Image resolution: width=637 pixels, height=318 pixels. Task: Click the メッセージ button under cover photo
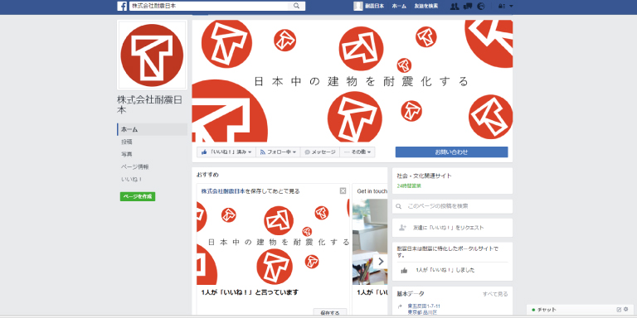click(x=320, y=152)
